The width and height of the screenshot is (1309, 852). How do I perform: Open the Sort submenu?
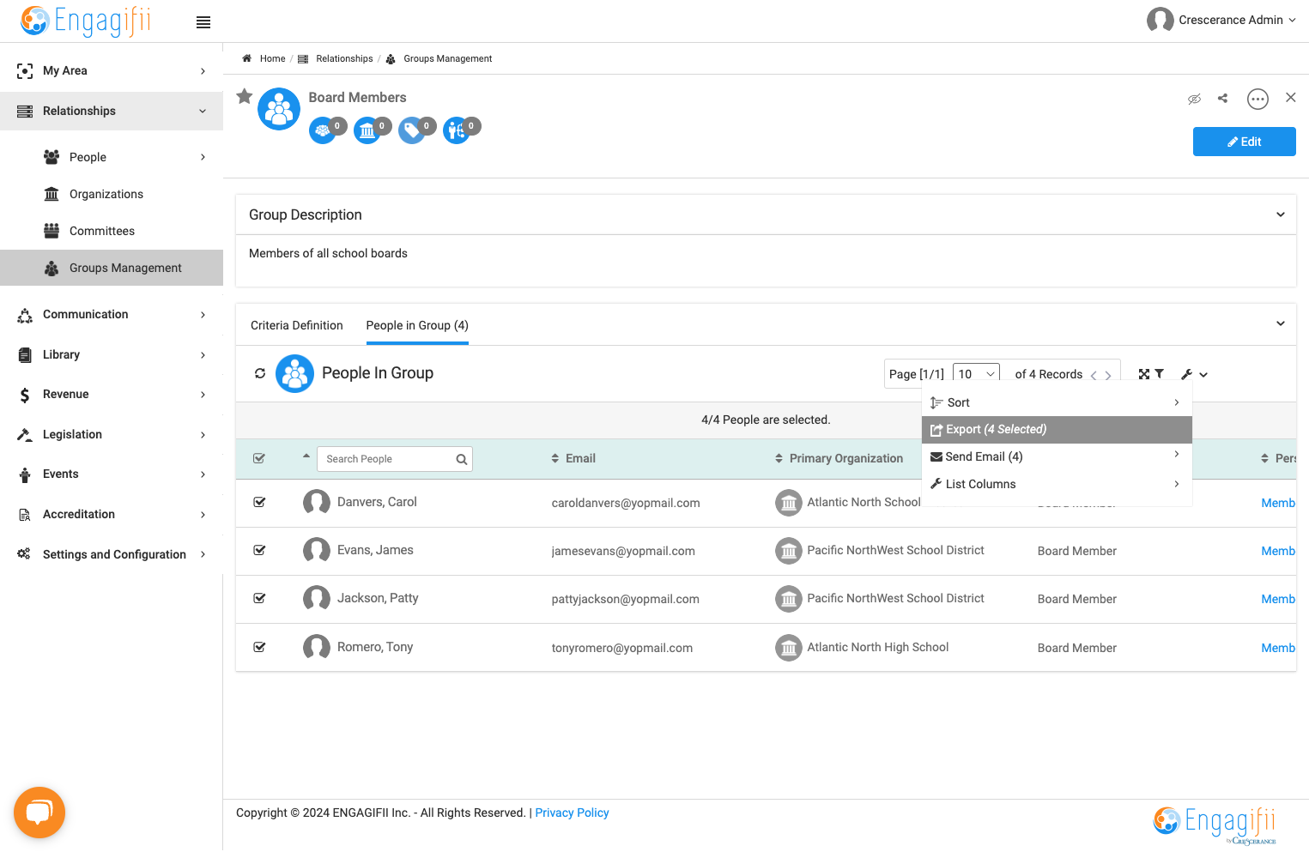(1057, 402)
